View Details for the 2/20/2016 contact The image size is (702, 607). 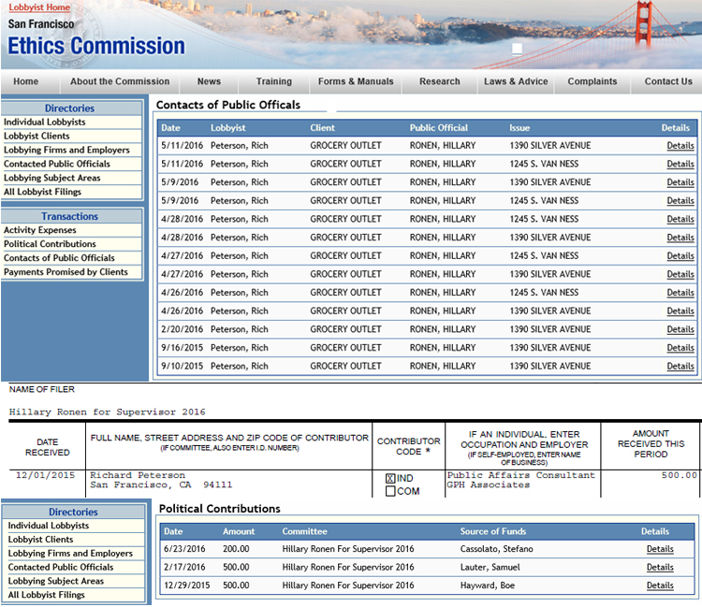pyautogui.click(x=680, y=329)
